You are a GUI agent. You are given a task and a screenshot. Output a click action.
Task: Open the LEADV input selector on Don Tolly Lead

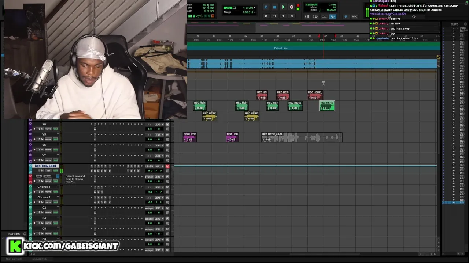pyautogui.click(x=149, y=166)
